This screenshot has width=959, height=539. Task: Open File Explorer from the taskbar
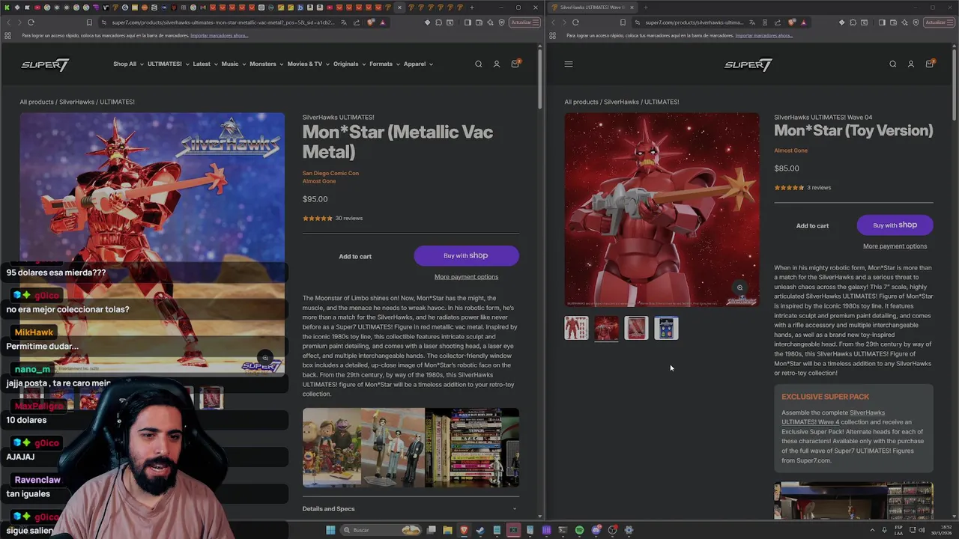point(447,530)
